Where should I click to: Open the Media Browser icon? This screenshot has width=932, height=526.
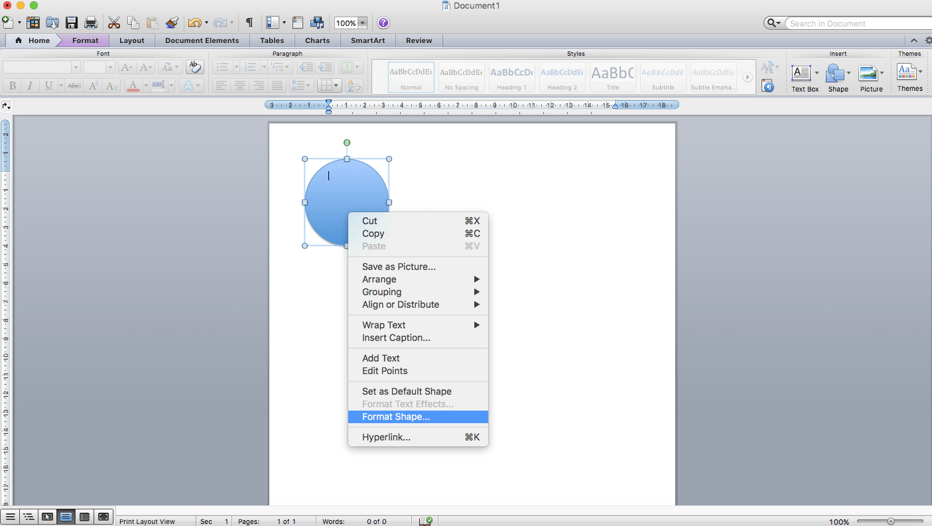(x=317, y=23)
